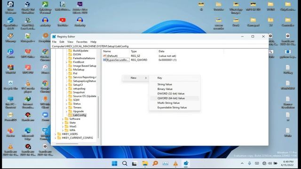
Task: Choose Expandable String Value
Action: coord(174,108)
